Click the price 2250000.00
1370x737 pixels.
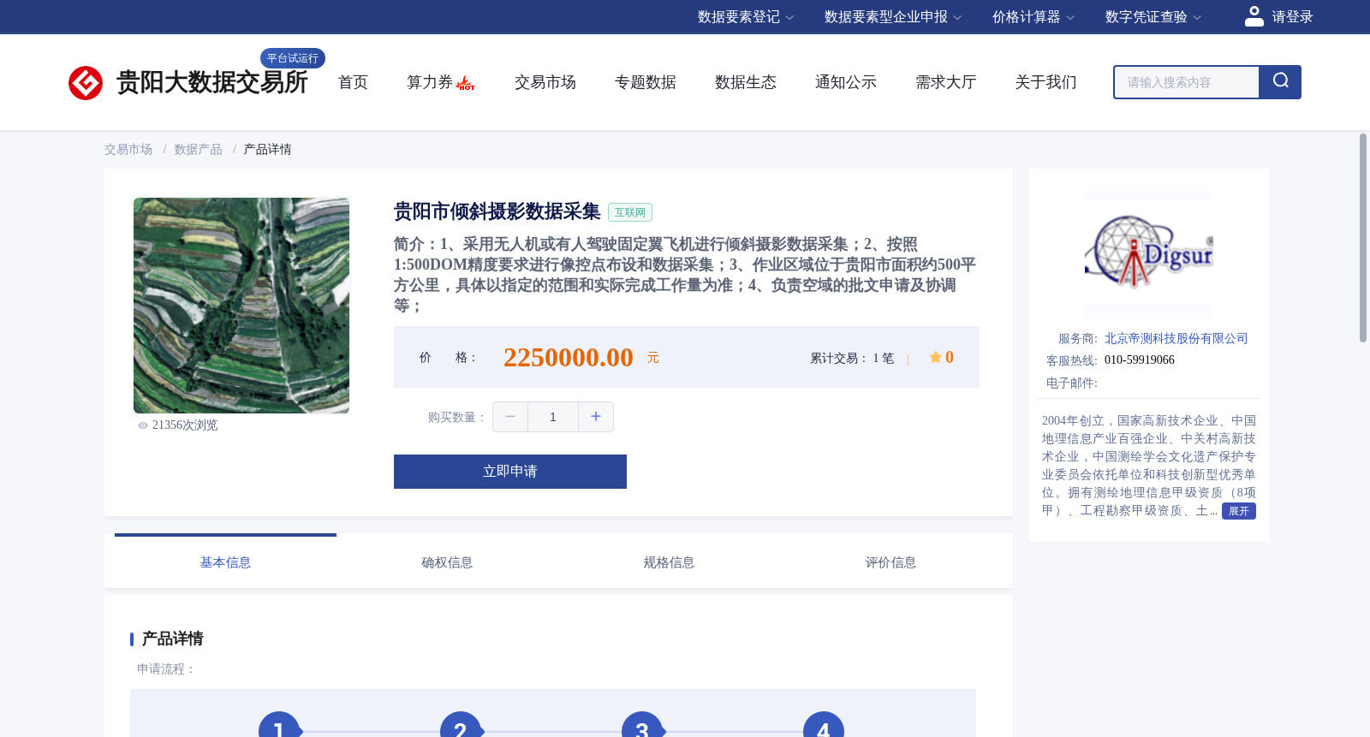(x=569, y=357)
